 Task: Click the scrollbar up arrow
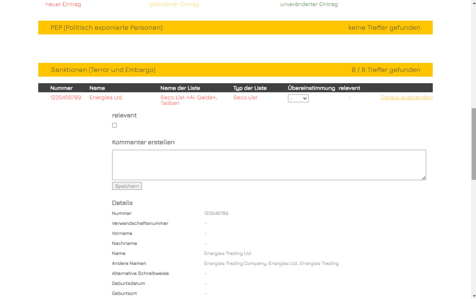473,3
